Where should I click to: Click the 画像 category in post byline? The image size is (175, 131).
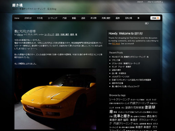click(72, 35)
